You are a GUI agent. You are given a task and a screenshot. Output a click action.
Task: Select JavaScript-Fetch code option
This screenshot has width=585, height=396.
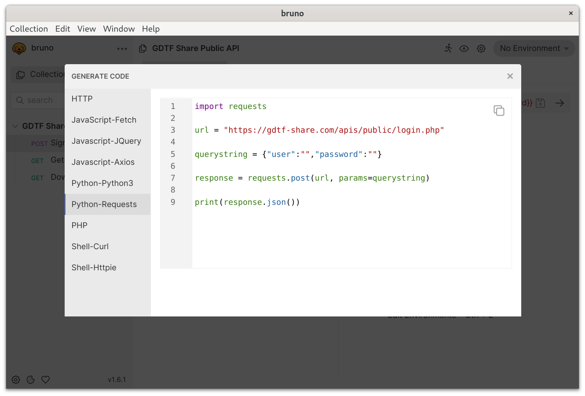point(108,120)
